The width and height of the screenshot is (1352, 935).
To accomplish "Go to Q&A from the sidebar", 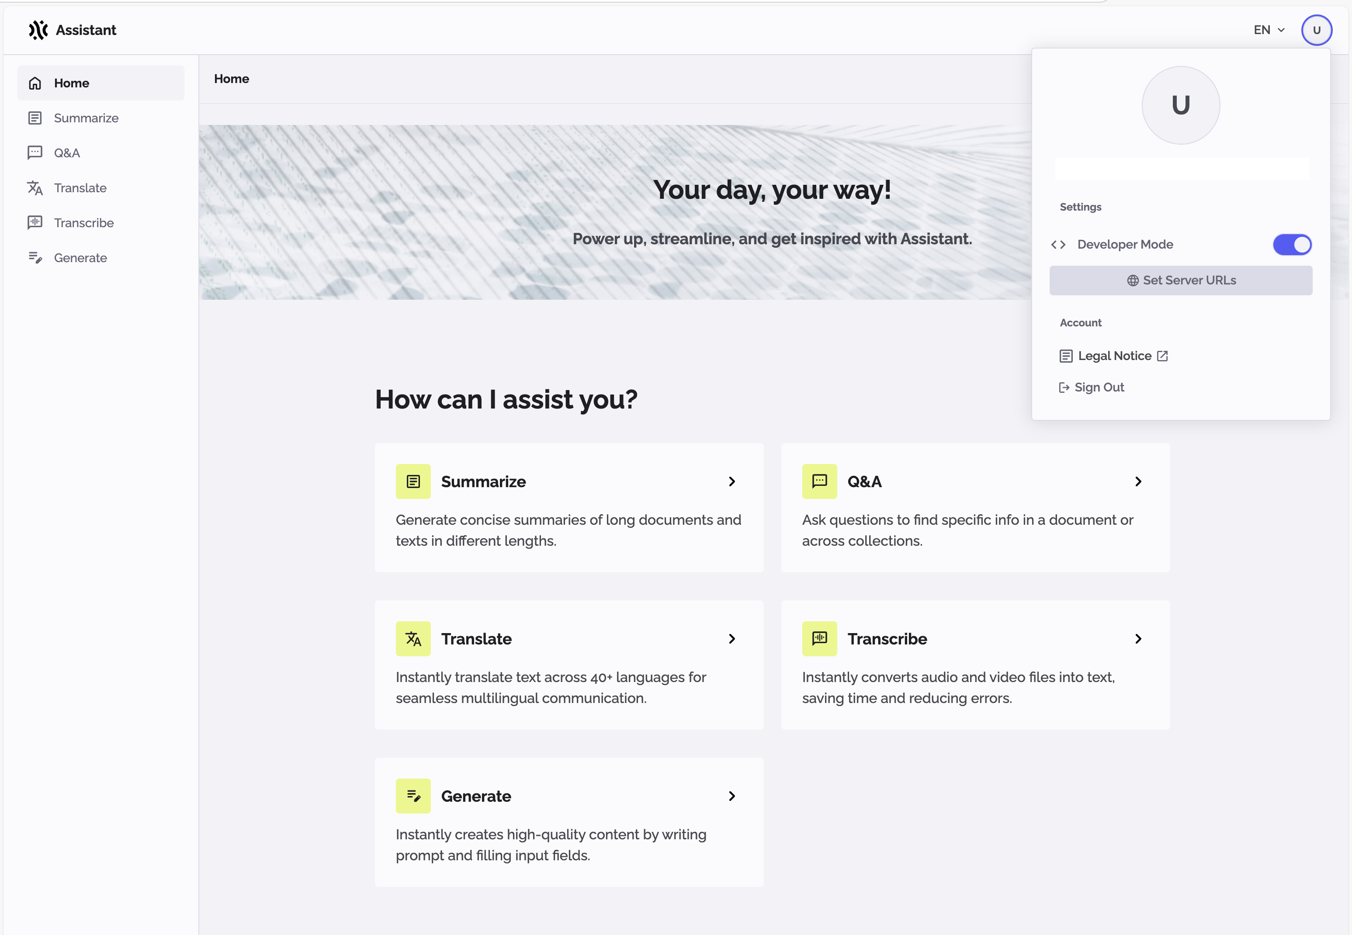I will (x=67, y=153).
